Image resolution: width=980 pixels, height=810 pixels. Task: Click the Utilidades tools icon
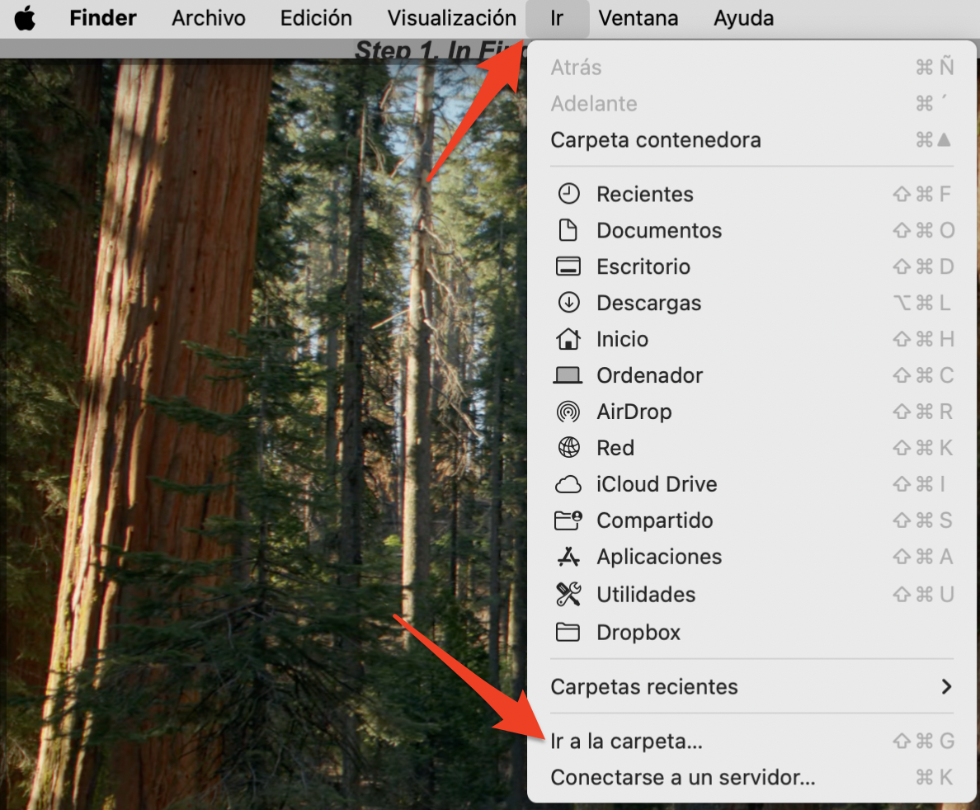[x=569, y=594]
